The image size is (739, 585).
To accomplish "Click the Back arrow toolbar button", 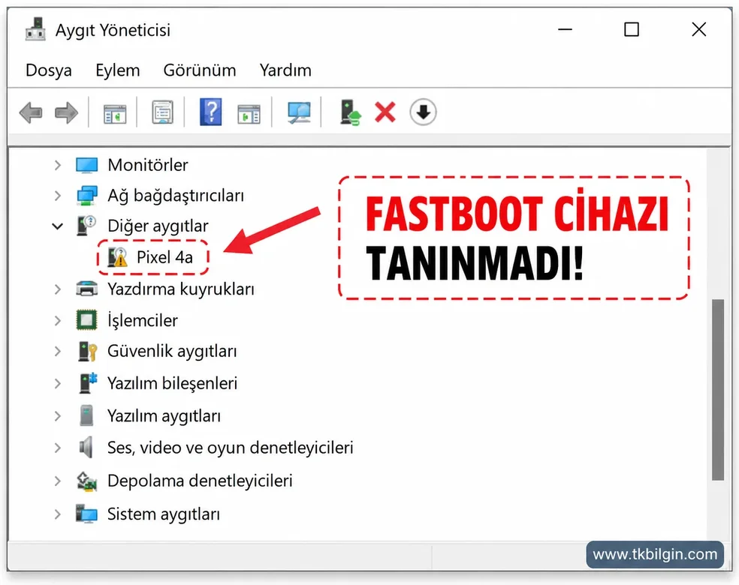I will coord(31,113).
